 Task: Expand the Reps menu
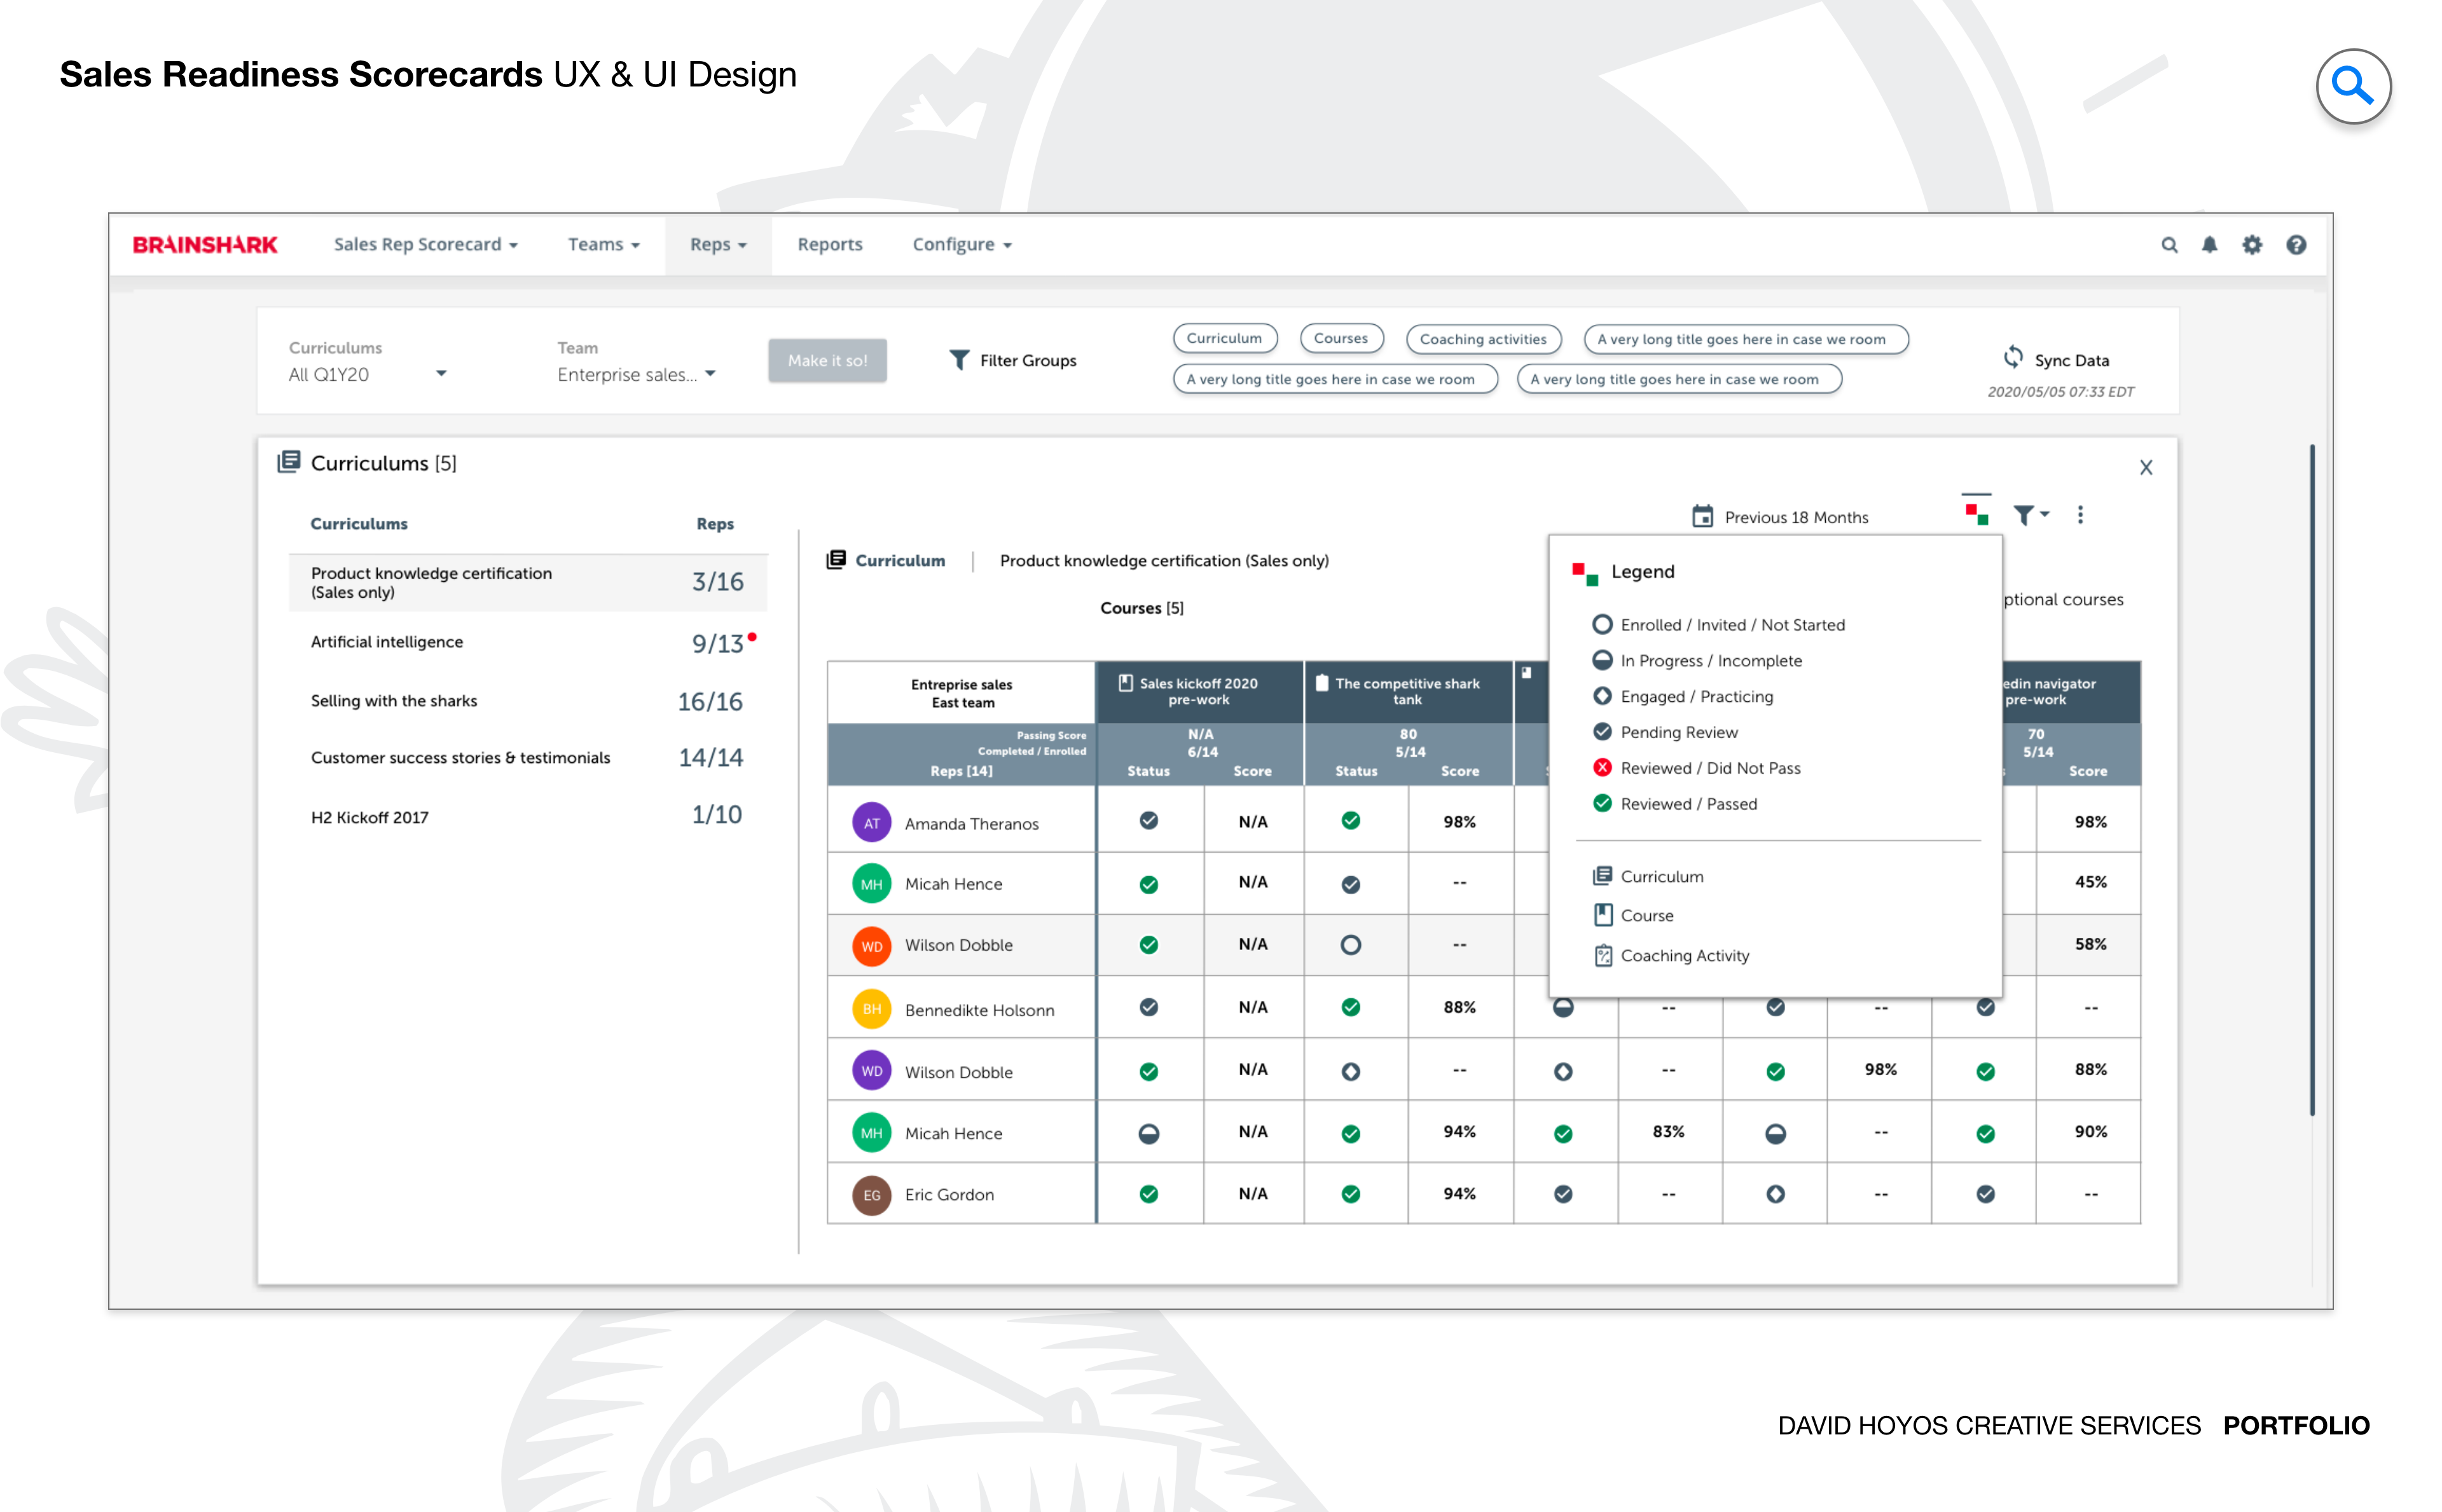coord(718,245)
